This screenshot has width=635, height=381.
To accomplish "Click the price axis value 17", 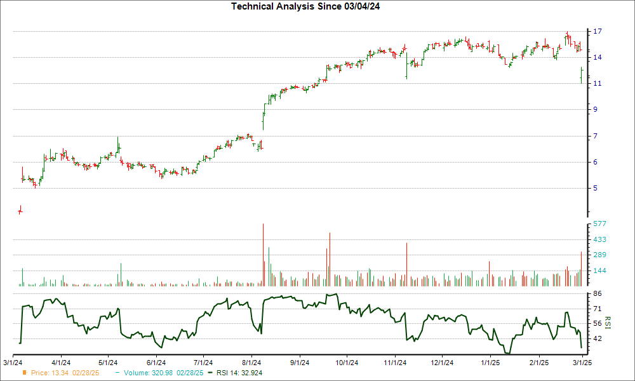I will tap(598, 31).
